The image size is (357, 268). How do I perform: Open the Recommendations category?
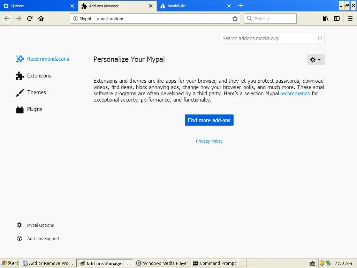[x=42, y=59]
